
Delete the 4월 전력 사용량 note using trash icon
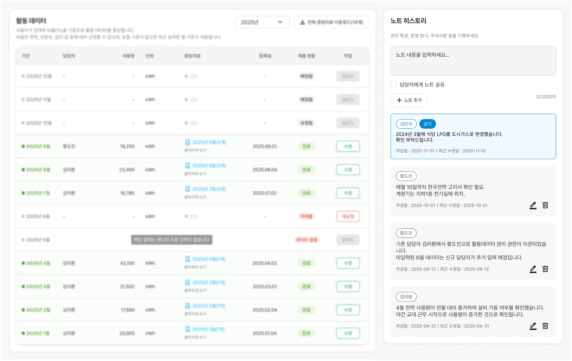[545, 326]
